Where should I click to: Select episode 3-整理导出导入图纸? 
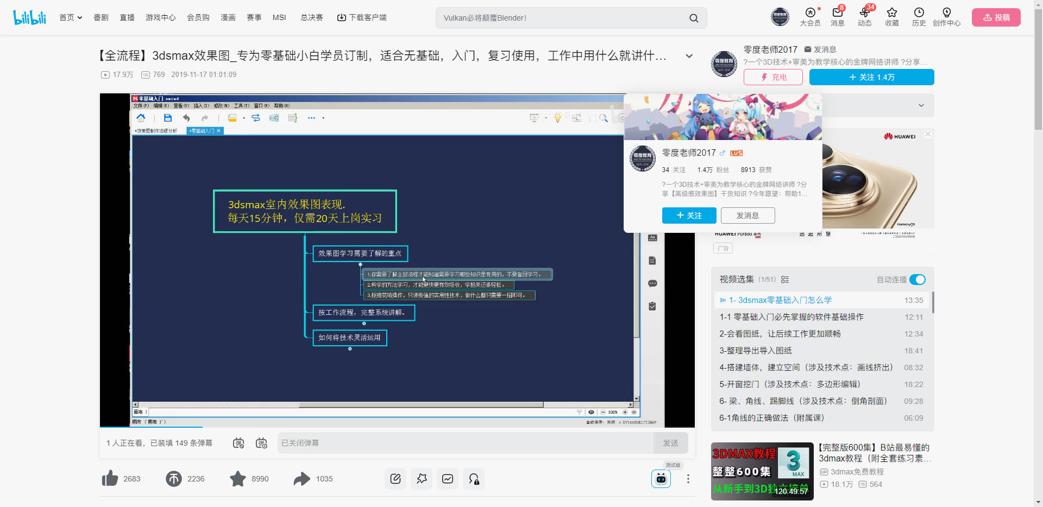[x=821, y=351]
